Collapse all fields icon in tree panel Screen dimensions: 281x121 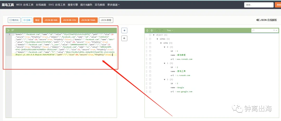[152, 30]
